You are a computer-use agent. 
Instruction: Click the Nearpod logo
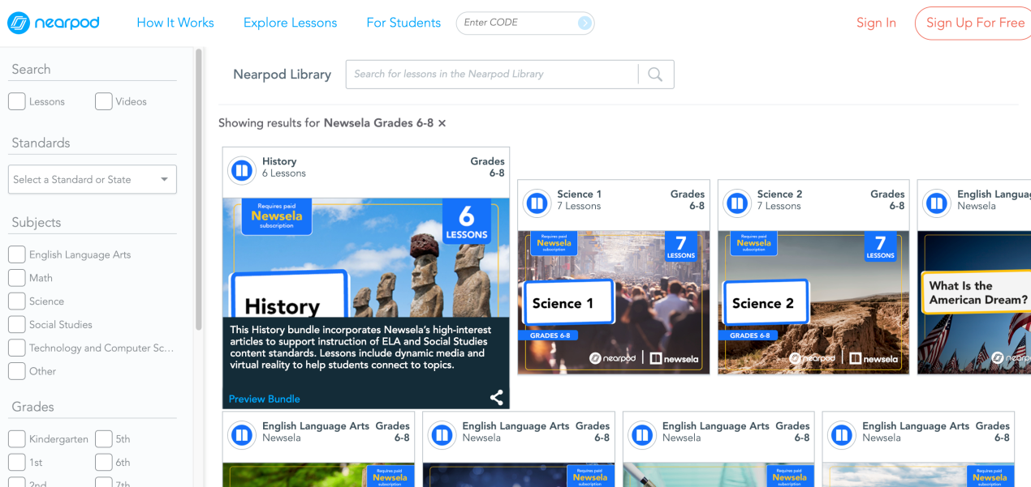pos(54,23)
